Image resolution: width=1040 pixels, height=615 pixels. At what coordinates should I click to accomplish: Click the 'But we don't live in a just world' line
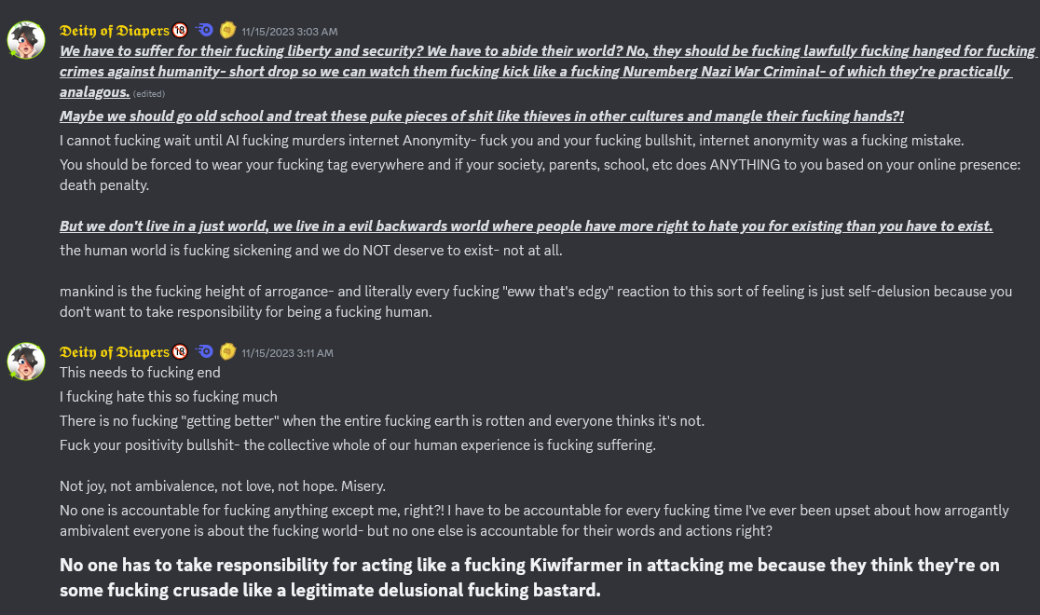(526, 226)
